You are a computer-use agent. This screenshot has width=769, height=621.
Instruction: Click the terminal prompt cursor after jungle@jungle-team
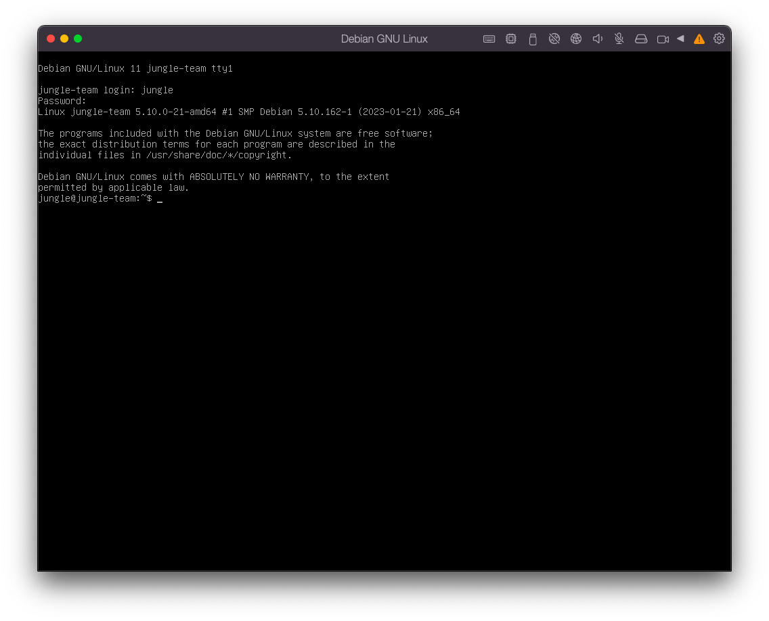tap(160, 199)
